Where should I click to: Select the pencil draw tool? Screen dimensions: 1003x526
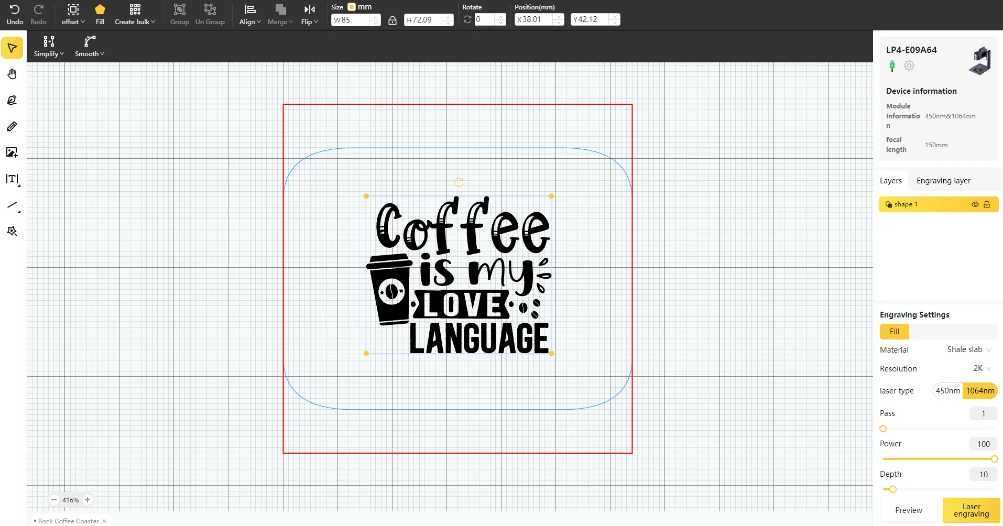[12, 126]
